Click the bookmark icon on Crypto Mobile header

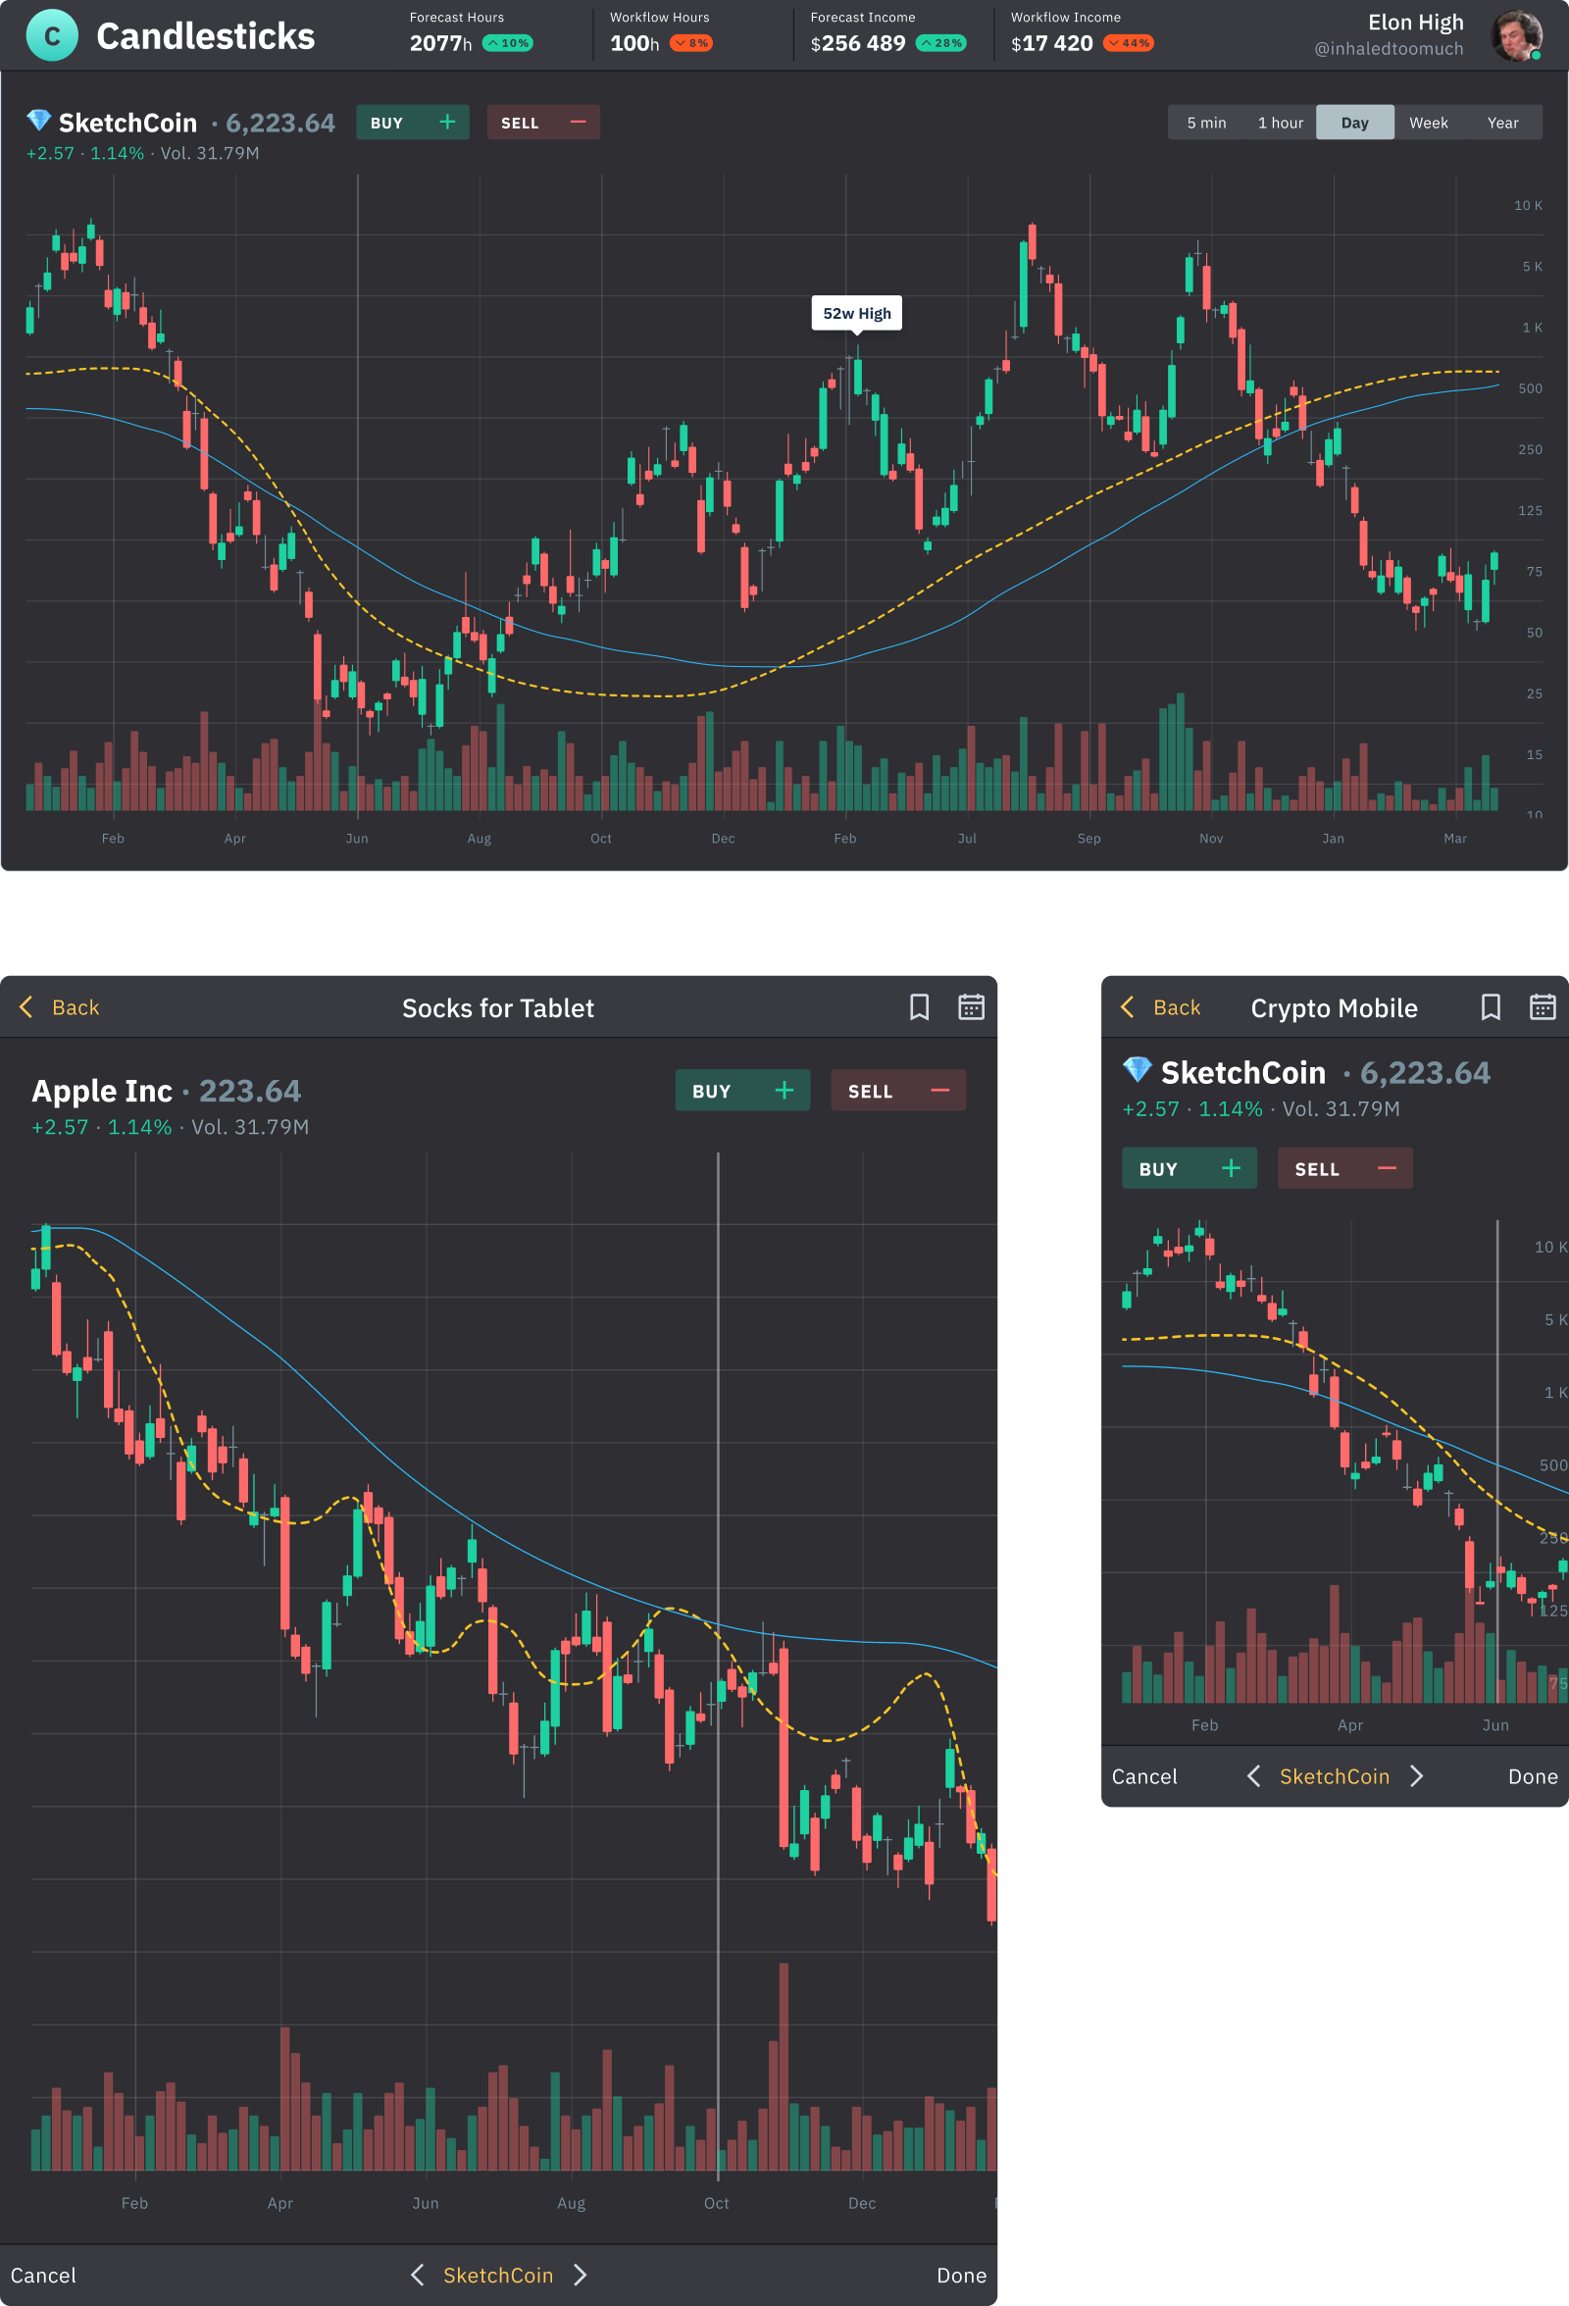pyautogui.click(x=1492, y=1007)
